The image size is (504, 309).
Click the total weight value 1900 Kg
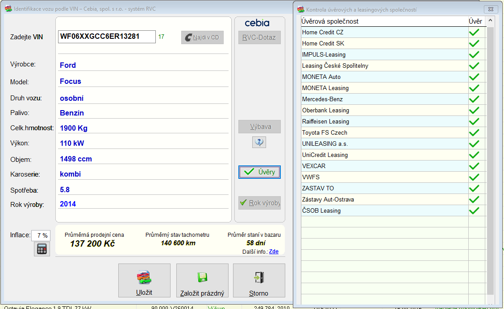click(x=74, y=128)
